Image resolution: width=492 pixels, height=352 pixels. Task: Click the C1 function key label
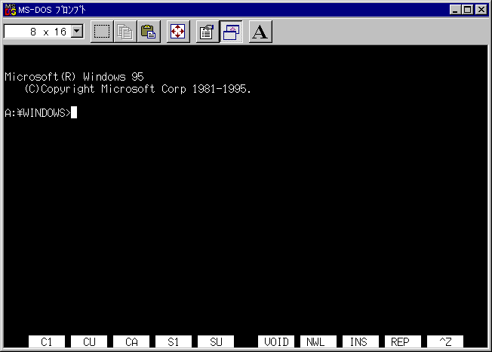pyautogui.click(x=47, y=341)
